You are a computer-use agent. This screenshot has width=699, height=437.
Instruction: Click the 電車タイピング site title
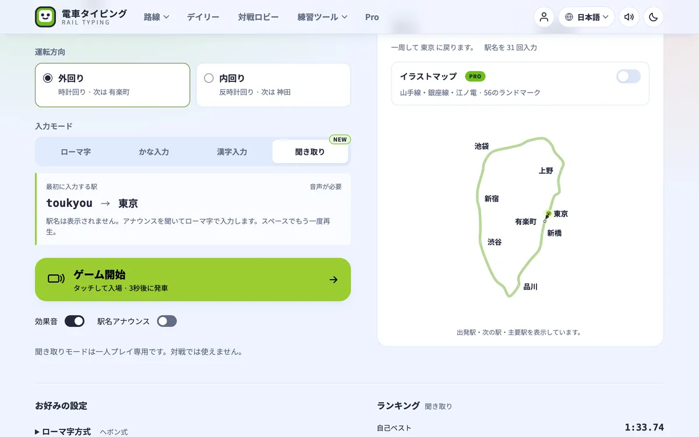click(94, 13)
